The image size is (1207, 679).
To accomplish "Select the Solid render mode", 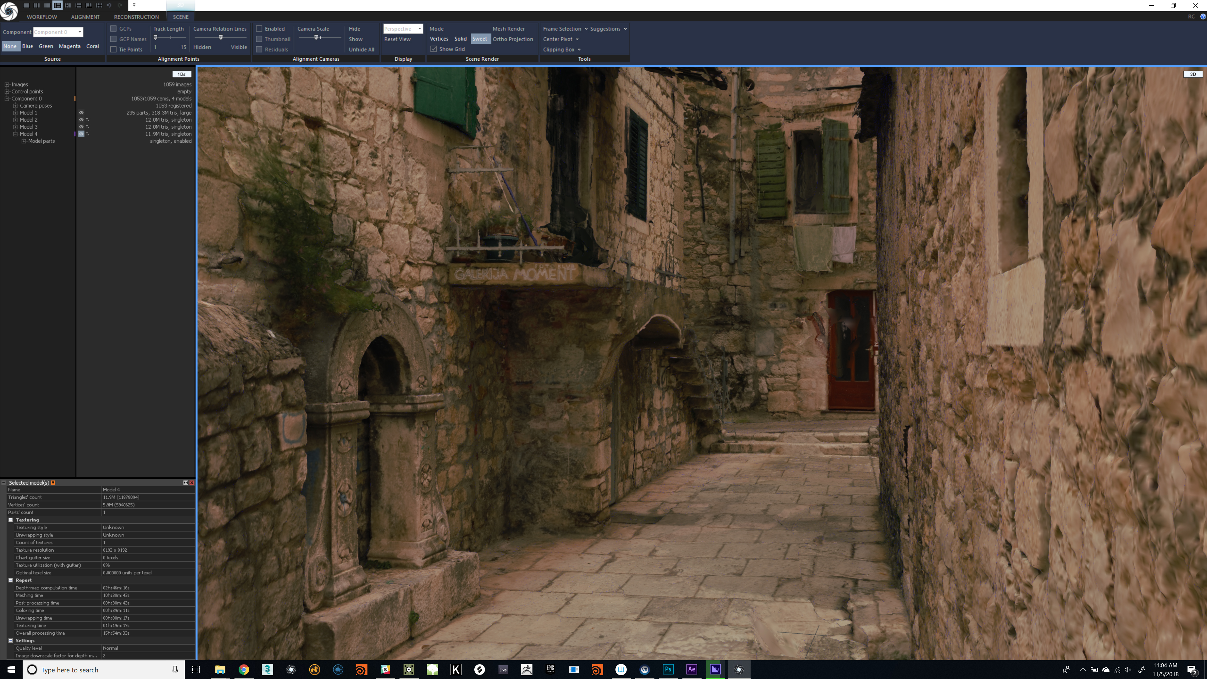I will click(x=460, y=39).
